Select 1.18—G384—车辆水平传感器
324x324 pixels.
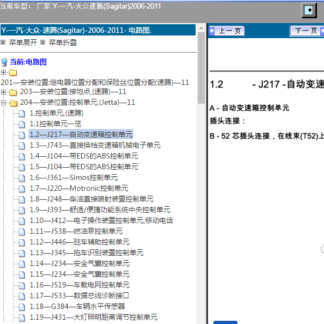pyautogui.click(x=77, y=306)
